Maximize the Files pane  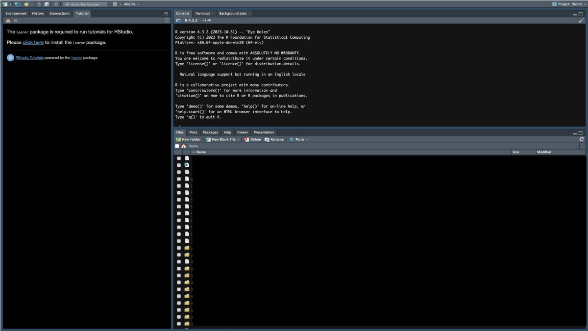(x=581, y=133)
